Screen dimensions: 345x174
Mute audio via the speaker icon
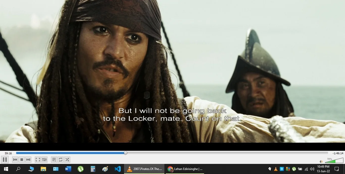click(321, 162)
